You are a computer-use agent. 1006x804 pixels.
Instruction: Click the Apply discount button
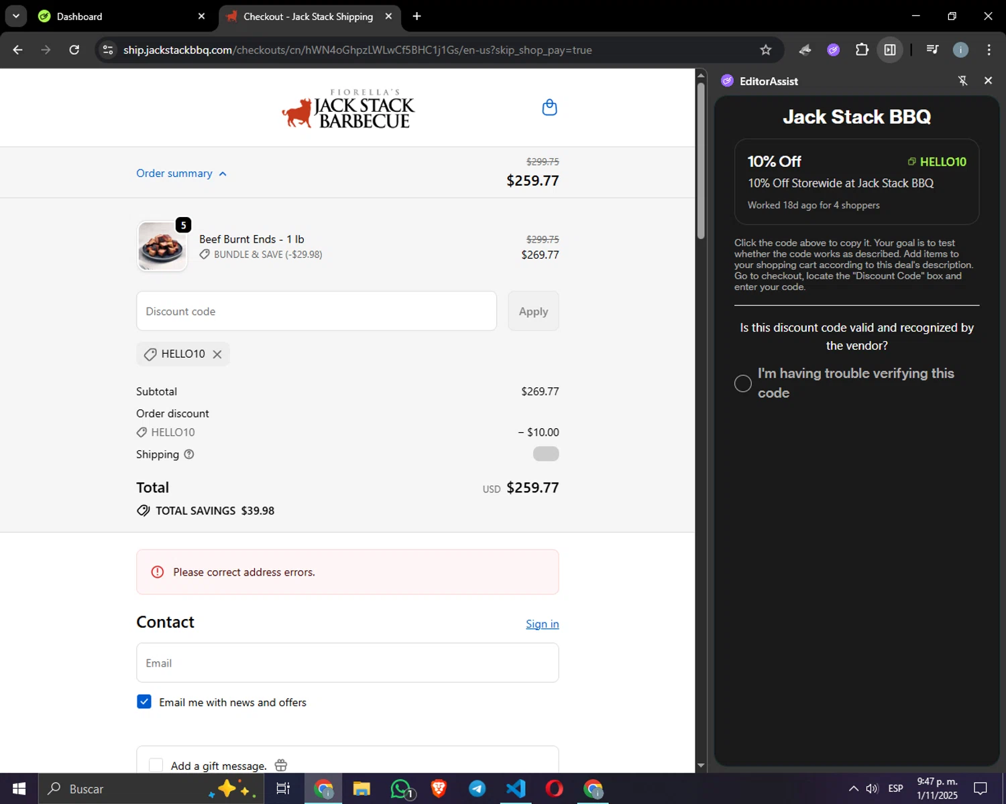point(533,311)
